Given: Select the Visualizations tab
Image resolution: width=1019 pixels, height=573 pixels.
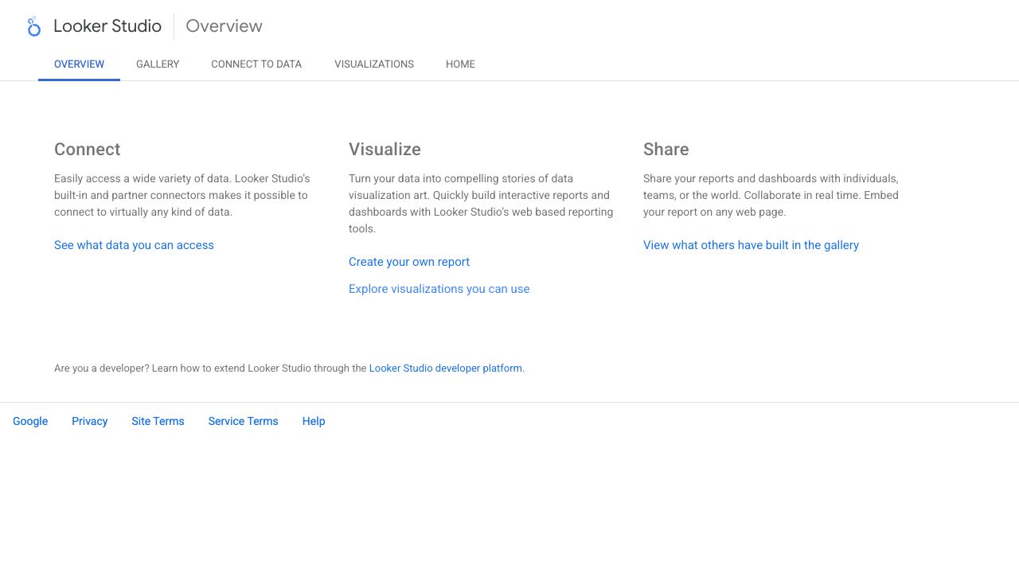Looking at the screenshot, I should 374,64.
